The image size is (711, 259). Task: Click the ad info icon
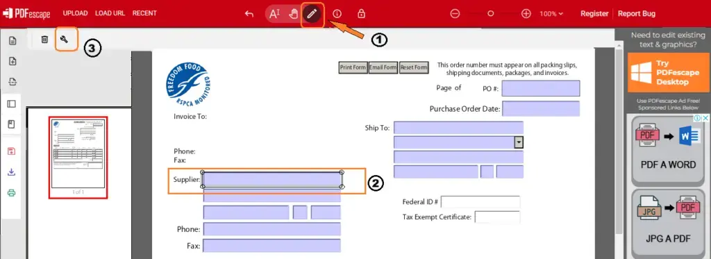(698, 118)
